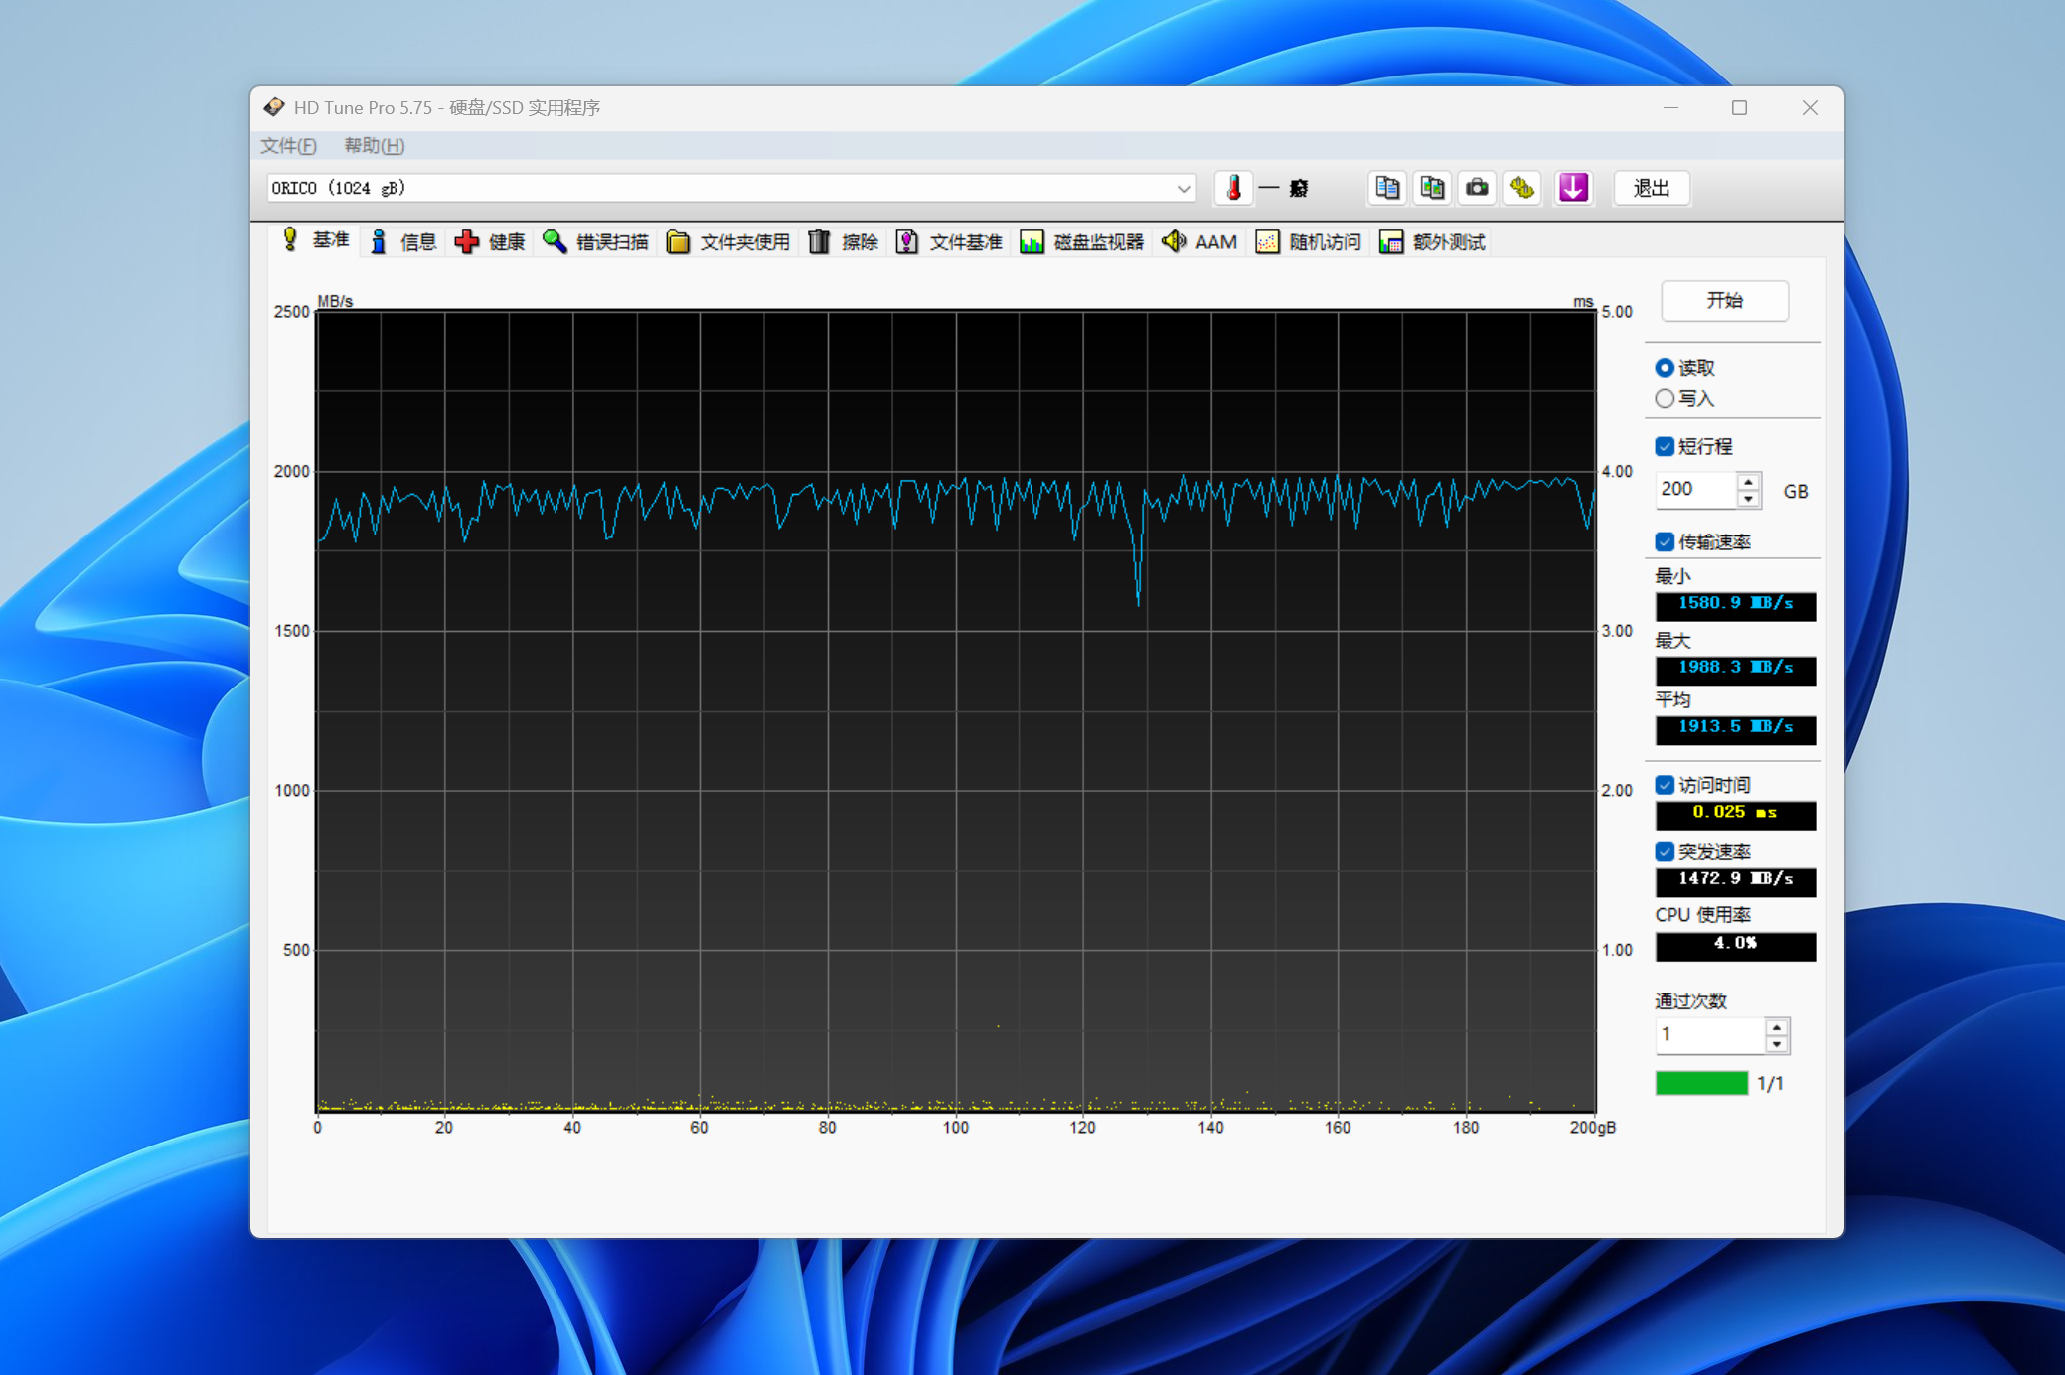The width and height of the screenshot is (2065, 1375).
Task: Switch to the 错误扫描 error scan tab
Action: pos(596,242)
